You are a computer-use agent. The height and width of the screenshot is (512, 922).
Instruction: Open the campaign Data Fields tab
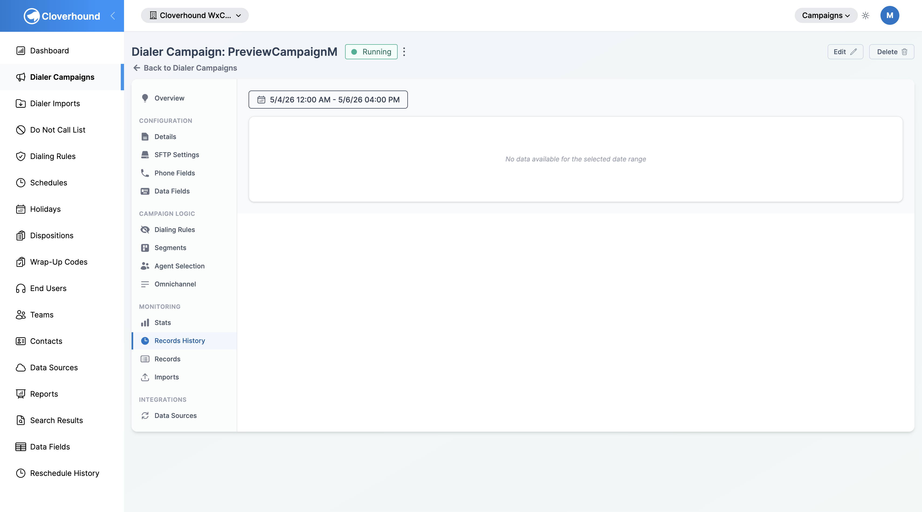pos(184,191)
